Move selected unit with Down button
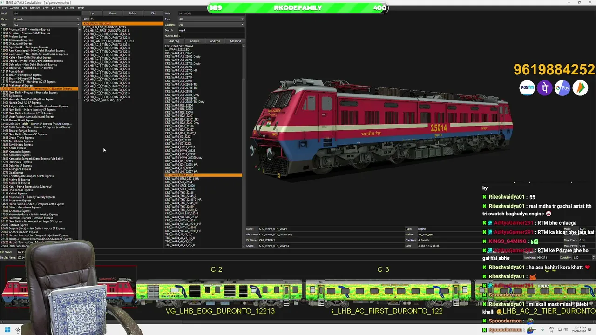Viewport: 596px width, 335px height. (112, 13)
